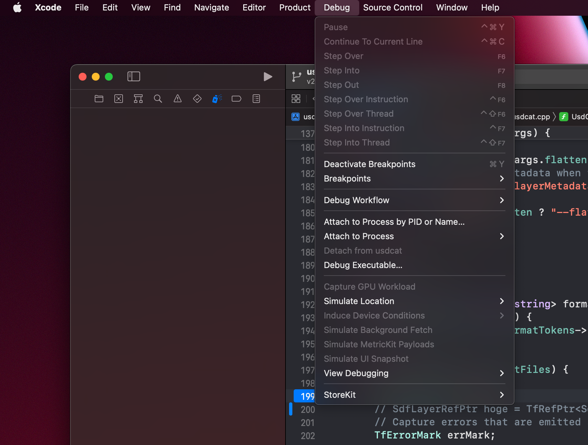Open the Report navigator list icon

tap(257, 98)
